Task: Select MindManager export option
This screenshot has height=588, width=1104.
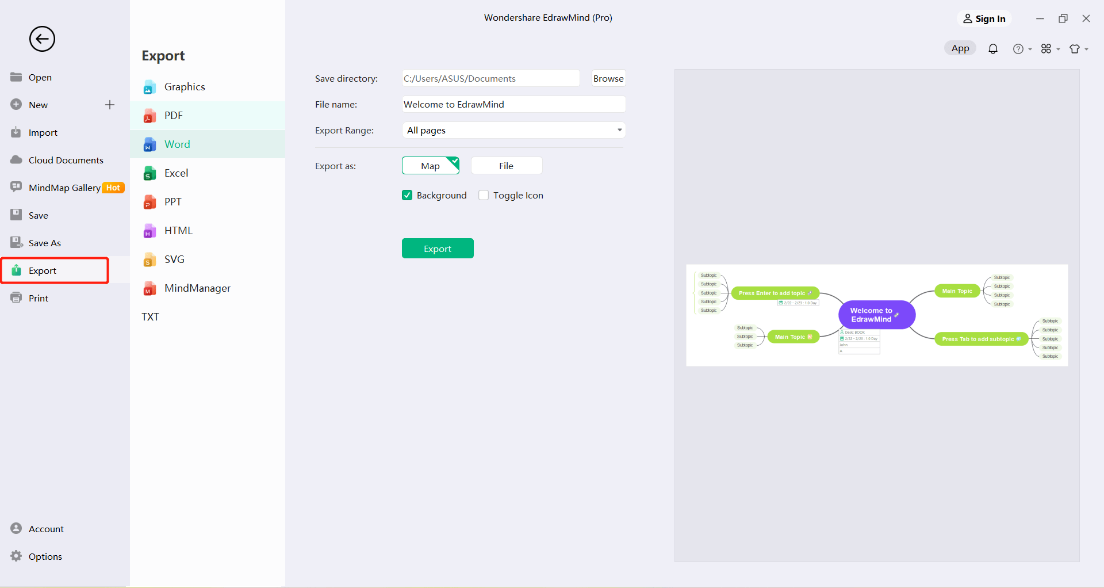Action: coord(208,288)
